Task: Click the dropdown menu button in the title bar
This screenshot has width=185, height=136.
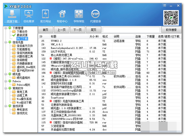Action: (x=165, y=5)
